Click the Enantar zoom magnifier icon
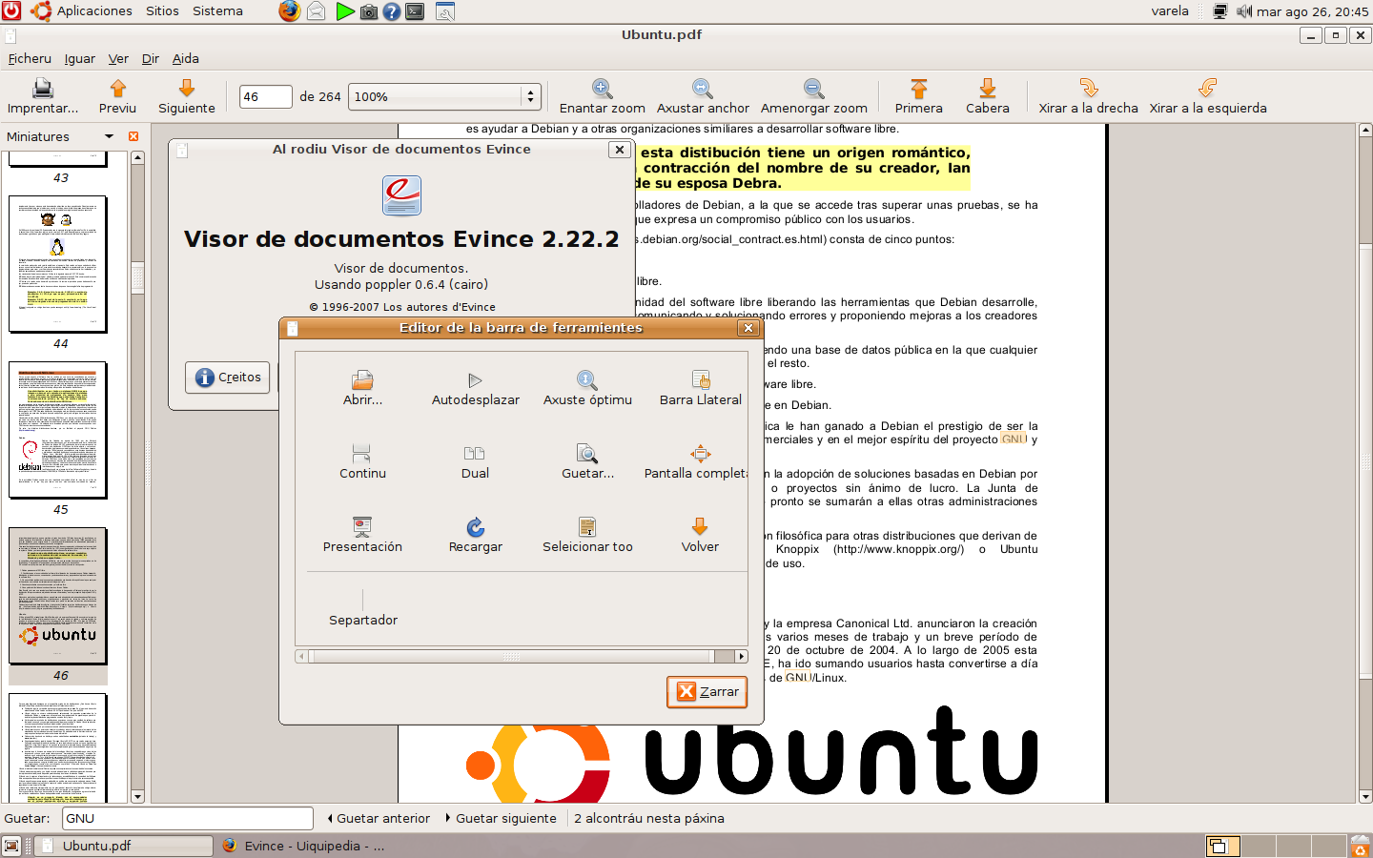The height and width of the screenshot is (858, 1373). tap(602, 89)
